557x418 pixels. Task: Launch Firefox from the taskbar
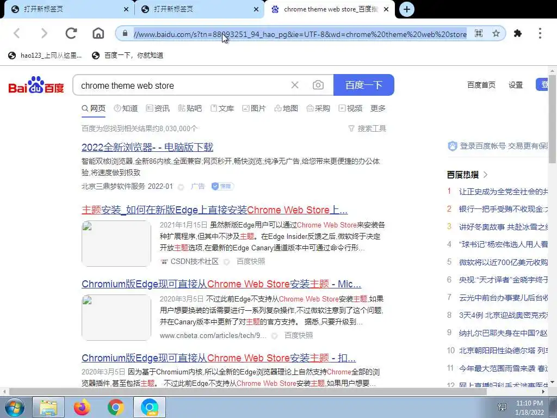point(82,407)
